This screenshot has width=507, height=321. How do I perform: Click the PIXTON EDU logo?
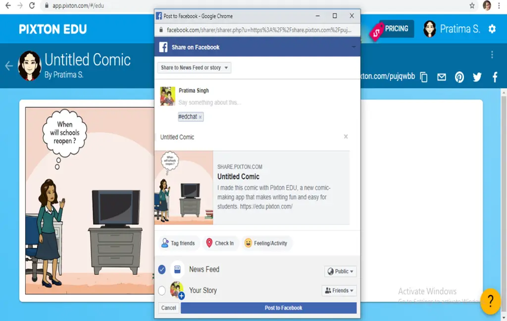(x=52, y=29)
